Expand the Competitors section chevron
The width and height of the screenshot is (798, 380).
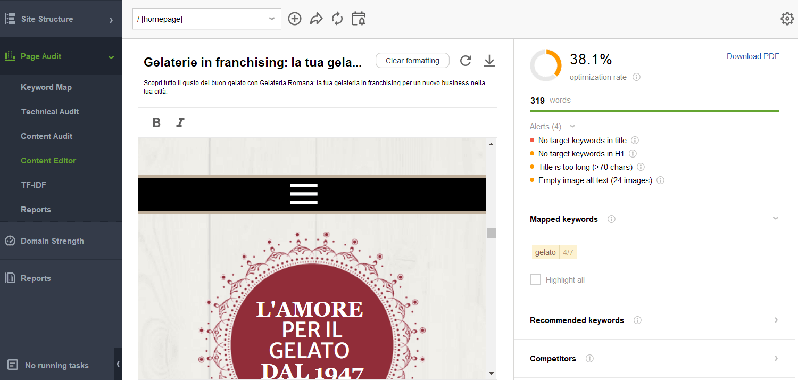[776, 358]
